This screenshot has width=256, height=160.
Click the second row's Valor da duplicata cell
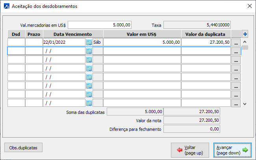click(206, 51)
